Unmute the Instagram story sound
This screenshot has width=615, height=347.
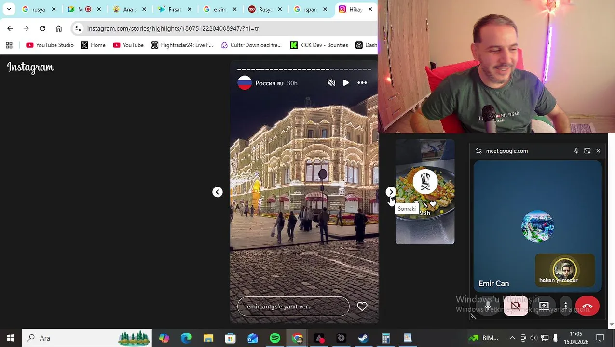[331, 83]
